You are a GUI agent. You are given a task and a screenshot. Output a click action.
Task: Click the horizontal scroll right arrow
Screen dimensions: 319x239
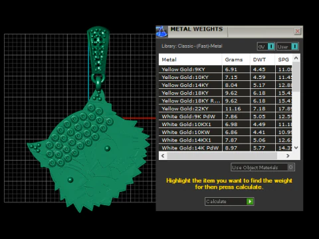pyautogui.click(x=288, y=156)
